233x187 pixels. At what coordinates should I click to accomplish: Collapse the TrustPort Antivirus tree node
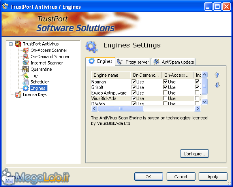pyautogui.click(x=11, y=44)
